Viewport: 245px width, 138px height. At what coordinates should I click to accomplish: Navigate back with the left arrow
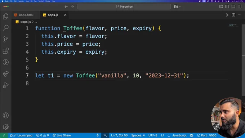(x=66, y=6)
